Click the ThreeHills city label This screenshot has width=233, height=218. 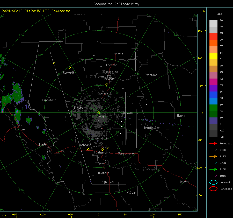pyautogui.click(x=130, y=113)
